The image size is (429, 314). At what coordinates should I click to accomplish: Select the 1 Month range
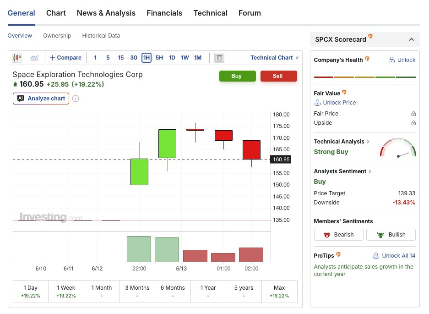pos(102,292)
